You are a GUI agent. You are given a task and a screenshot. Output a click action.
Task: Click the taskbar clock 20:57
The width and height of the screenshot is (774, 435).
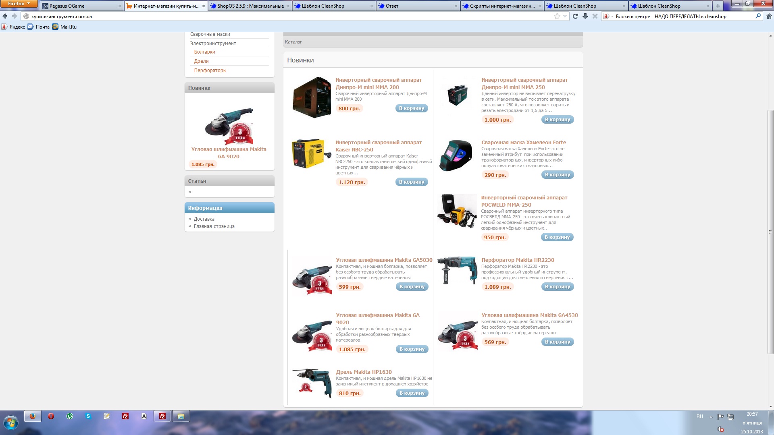(752, 414)
